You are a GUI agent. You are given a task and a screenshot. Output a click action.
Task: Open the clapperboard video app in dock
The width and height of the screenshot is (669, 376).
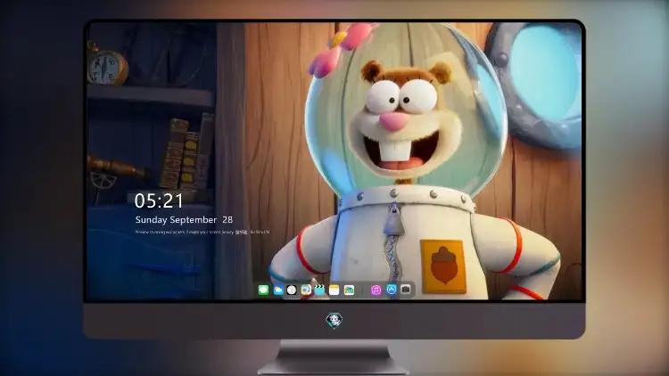click(319, 290)
